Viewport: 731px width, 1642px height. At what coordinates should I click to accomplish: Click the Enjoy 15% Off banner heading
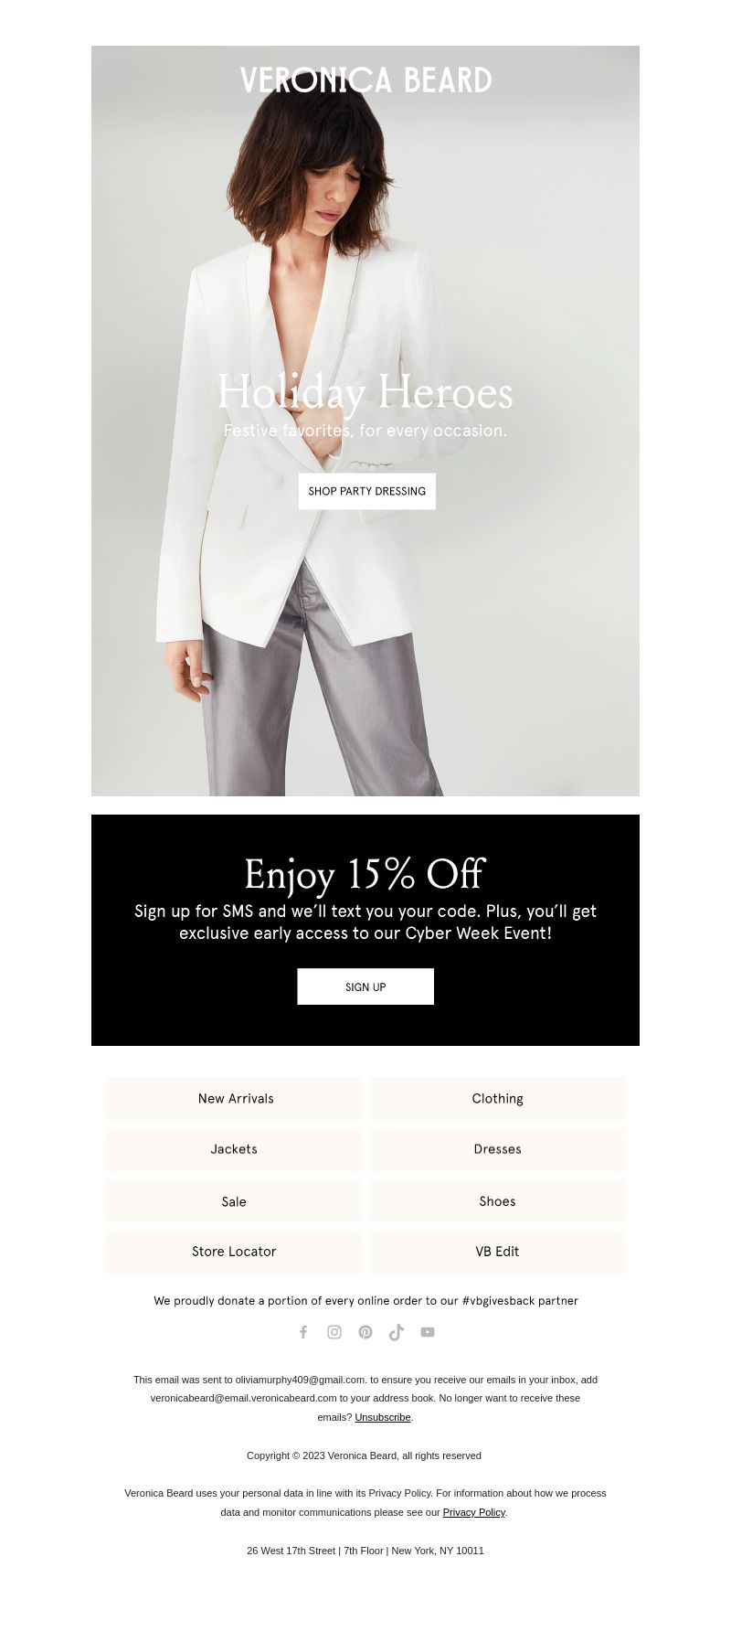click(365, 875)
